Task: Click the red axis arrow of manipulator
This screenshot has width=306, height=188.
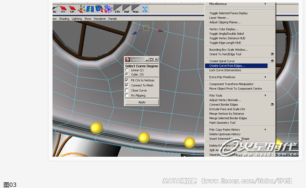Action: [161, 30]
